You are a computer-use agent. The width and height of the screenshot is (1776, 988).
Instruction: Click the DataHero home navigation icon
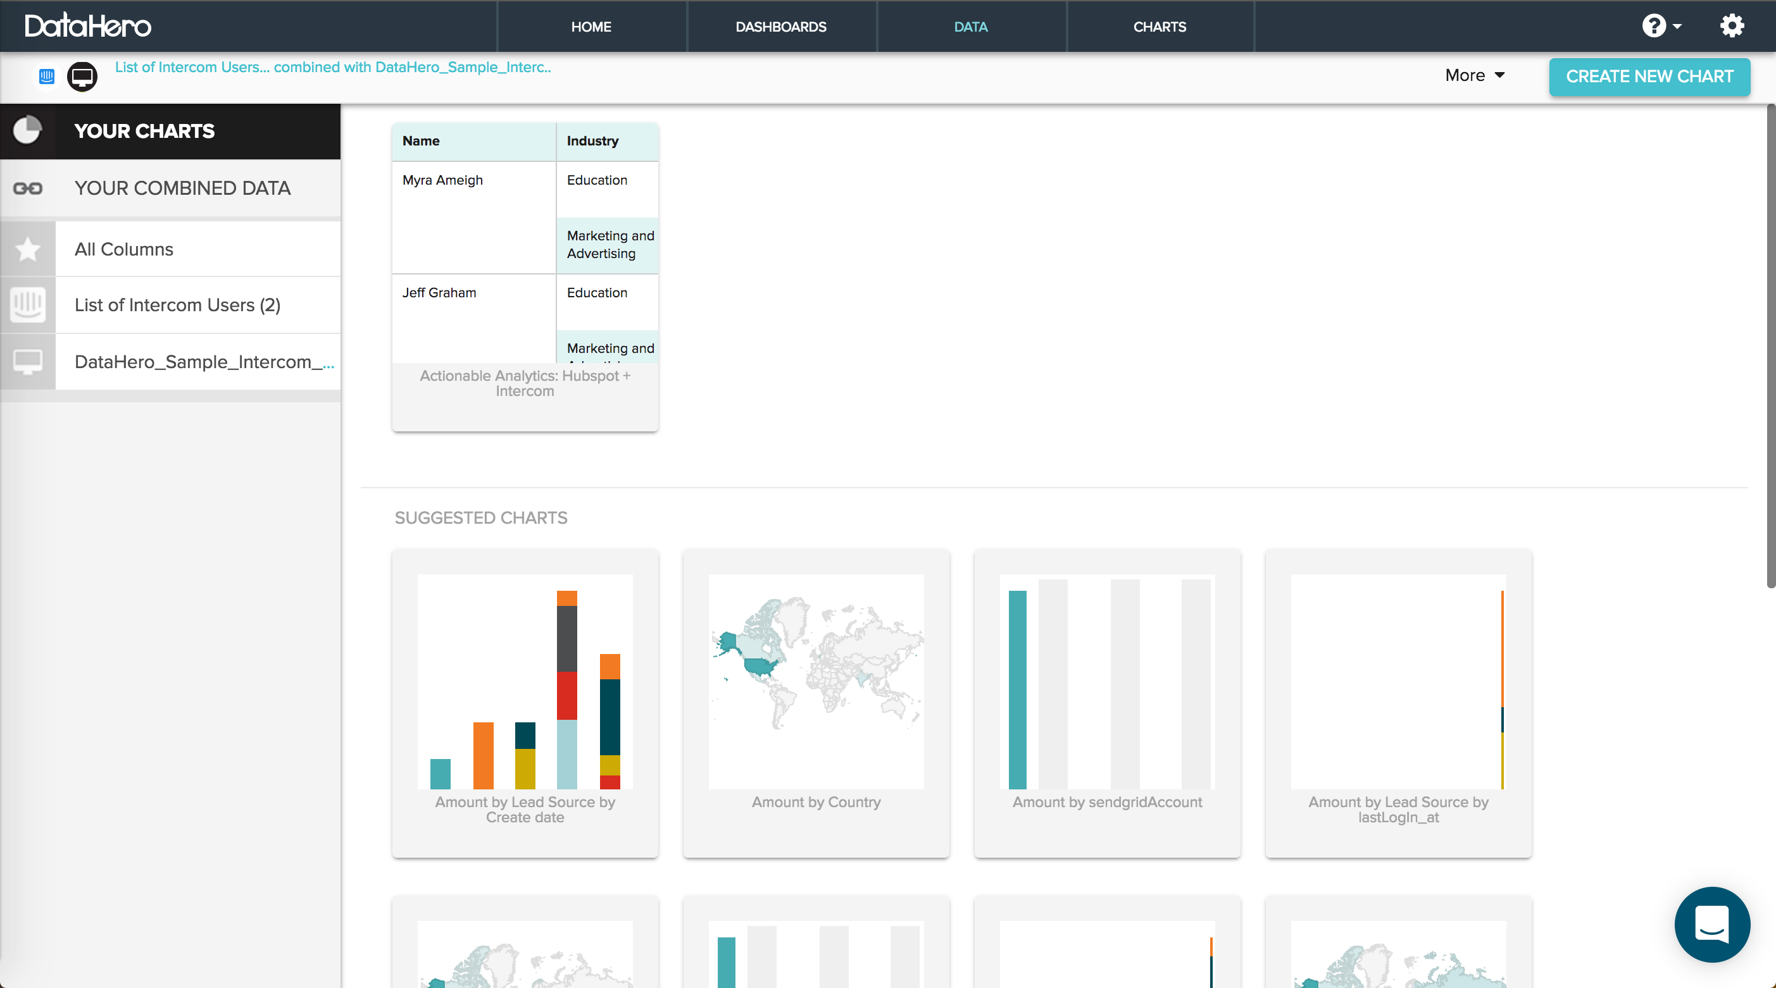tap(91, 24)
